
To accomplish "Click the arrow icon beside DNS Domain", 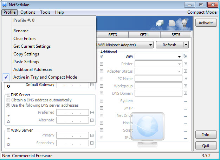I will point(186,93).
